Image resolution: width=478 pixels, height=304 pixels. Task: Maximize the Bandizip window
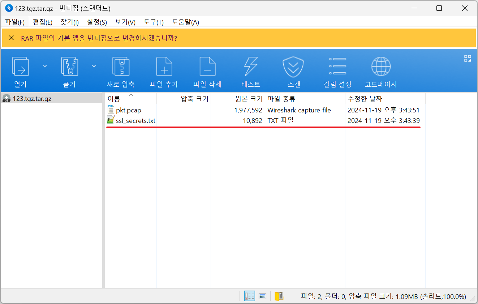click(x=439, y=8)
